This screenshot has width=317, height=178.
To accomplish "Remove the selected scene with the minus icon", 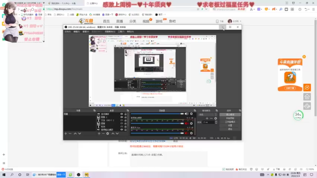I will pos(70,133).
